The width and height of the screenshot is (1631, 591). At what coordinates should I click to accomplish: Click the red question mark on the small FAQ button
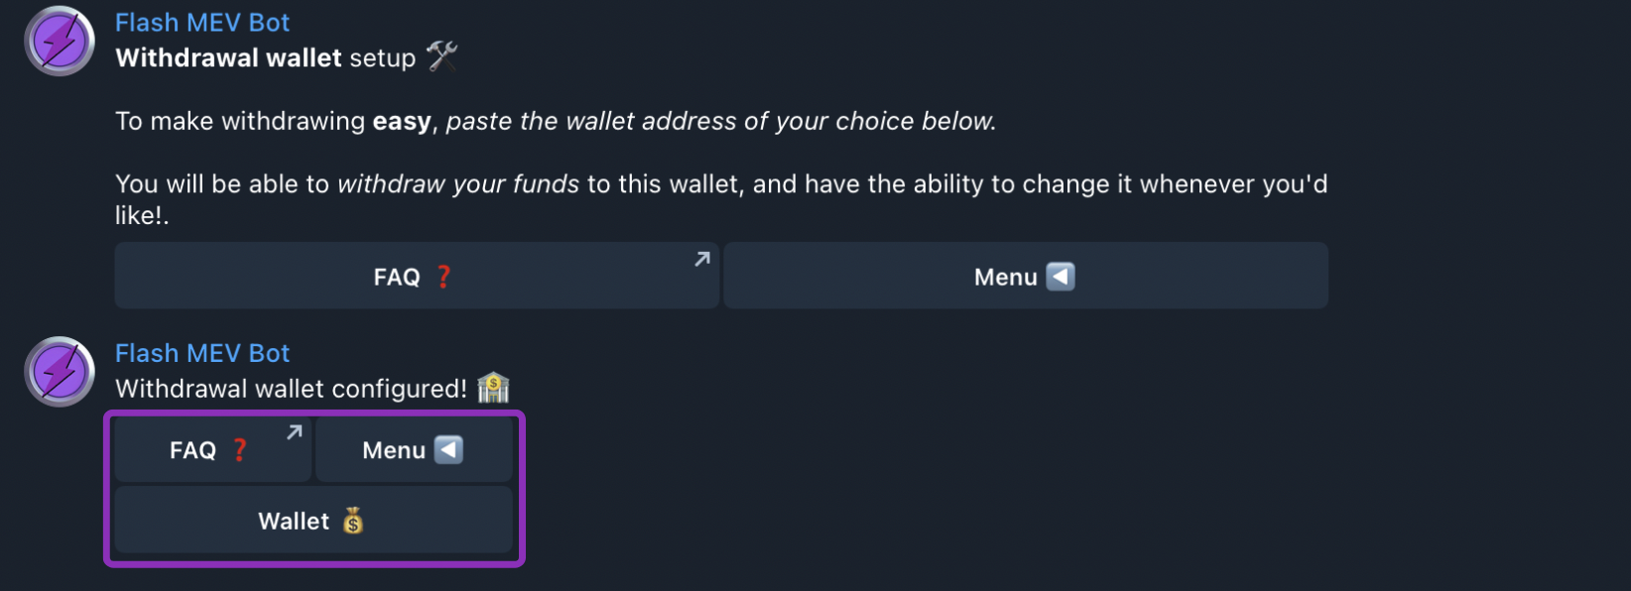click(239, 450)
